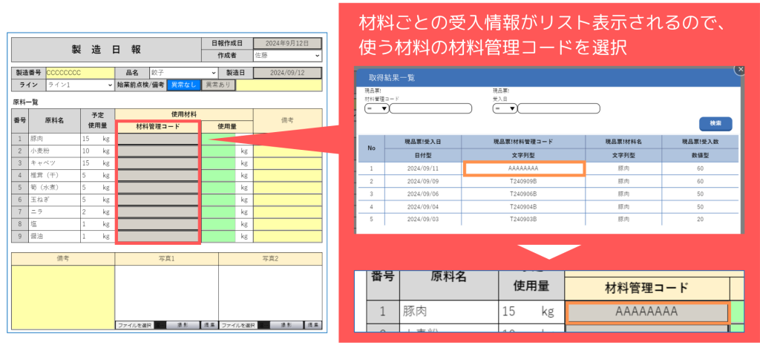
Task: Open the ライン dropdown showing ライン1
Action: click(x=80, y=85)
